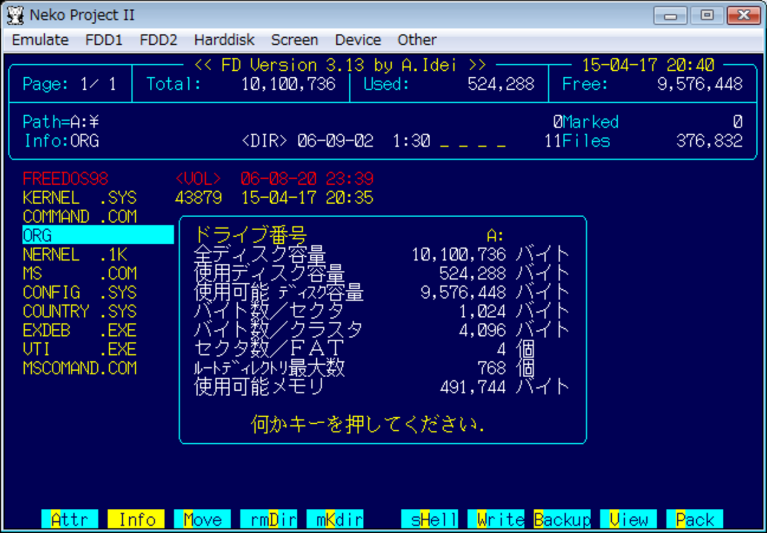Open the Screen menu
The height and width of the screenshot is (533, 767).
click(294, 40)
